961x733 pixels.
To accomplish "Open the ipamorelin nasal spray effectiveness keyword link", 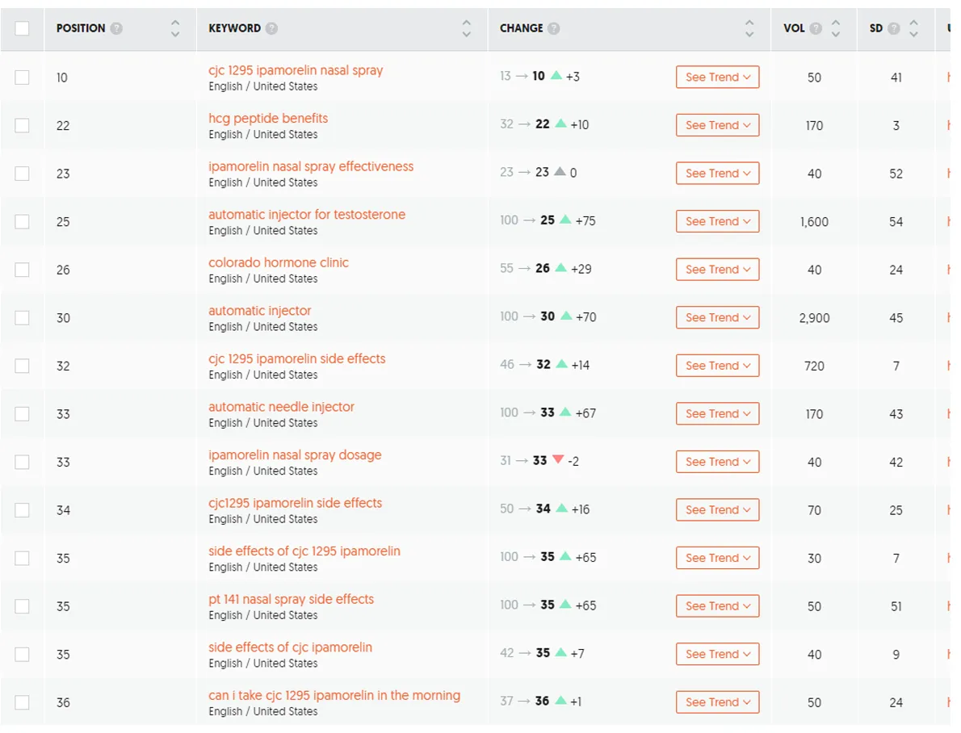I will coord(311,166).
